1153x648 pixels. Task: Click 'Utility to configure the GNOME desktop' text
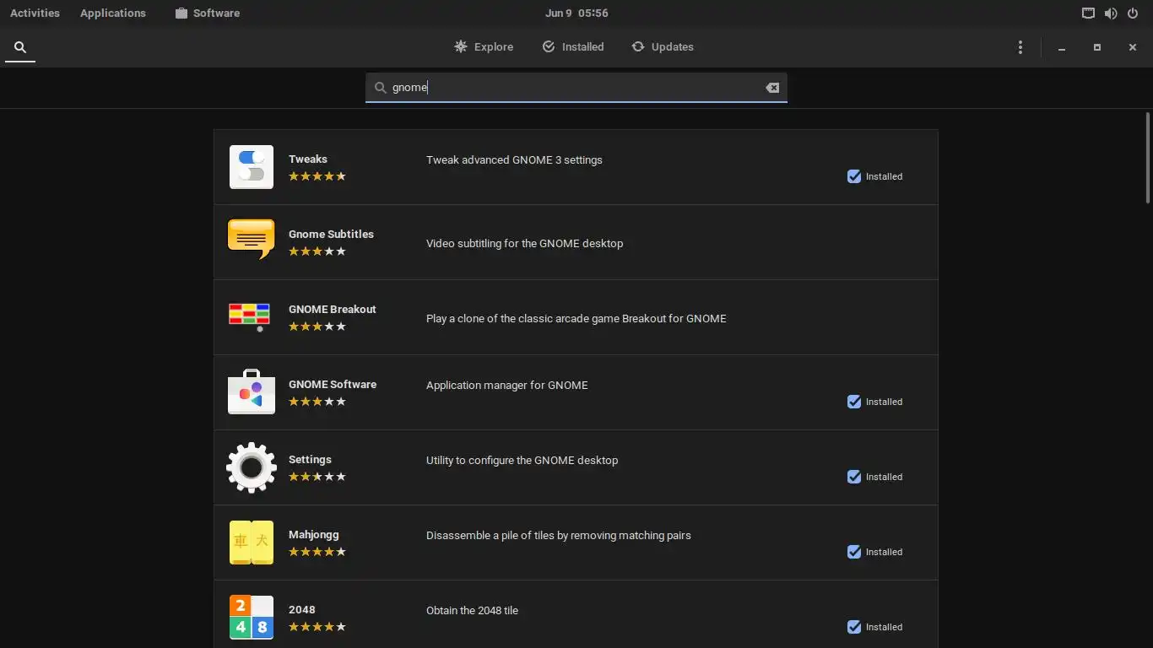pos(522,460)
